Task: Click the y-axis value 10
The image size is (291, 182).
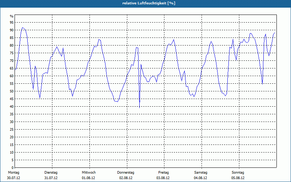Action: pos(12,152)
